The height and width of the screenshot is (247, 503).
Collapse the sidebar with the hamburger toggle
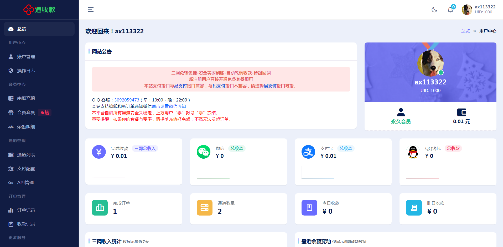(90, 10)
